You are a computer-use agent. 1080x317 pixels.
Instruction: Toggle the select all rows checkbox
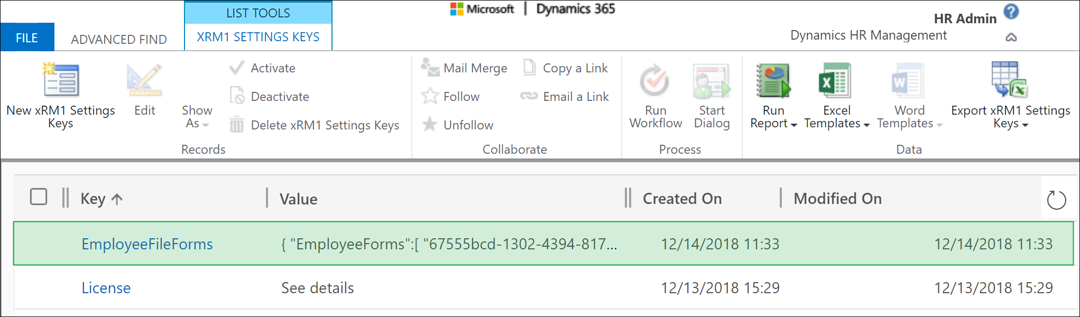39,197
